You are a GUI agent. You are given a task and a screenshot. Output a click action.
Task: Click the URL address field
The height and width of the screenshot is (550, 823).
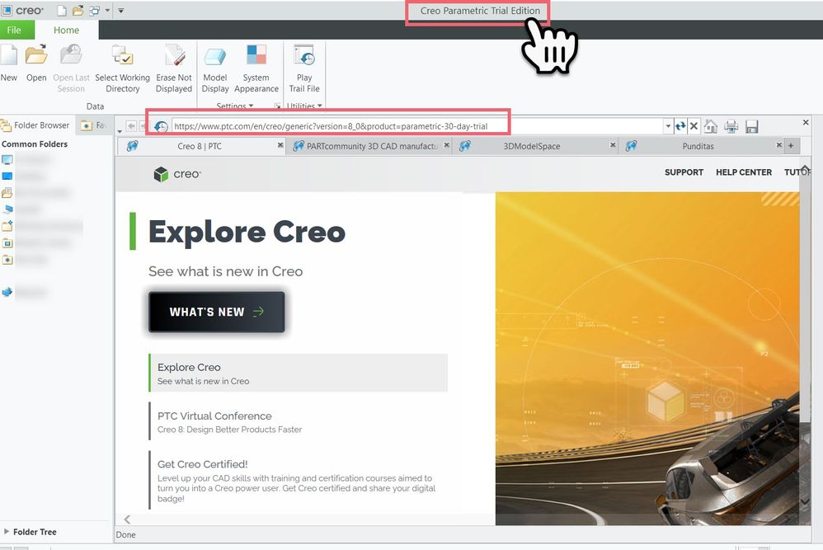click(417, 126)
